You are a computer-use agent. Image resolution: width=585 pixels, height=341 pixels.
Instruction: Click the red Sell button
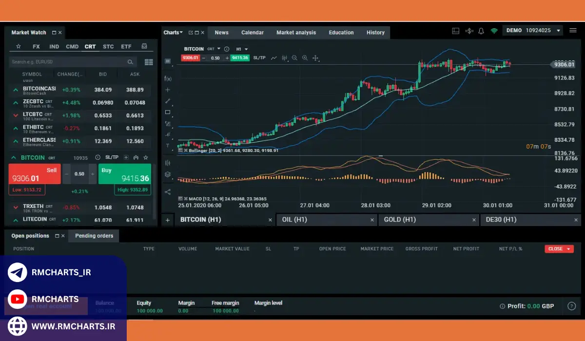(35, 174)
